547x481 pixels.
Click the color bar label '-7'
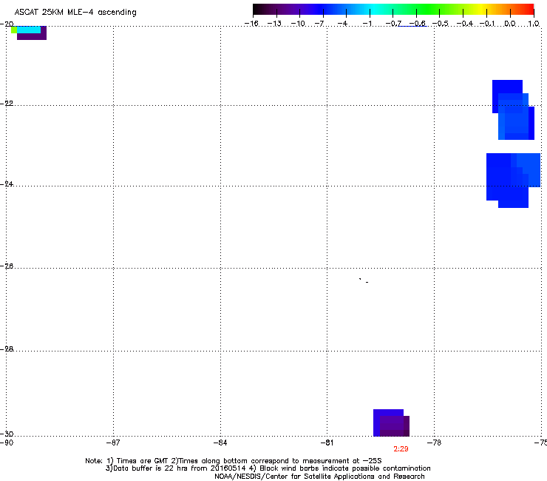[x=319, y=24]
